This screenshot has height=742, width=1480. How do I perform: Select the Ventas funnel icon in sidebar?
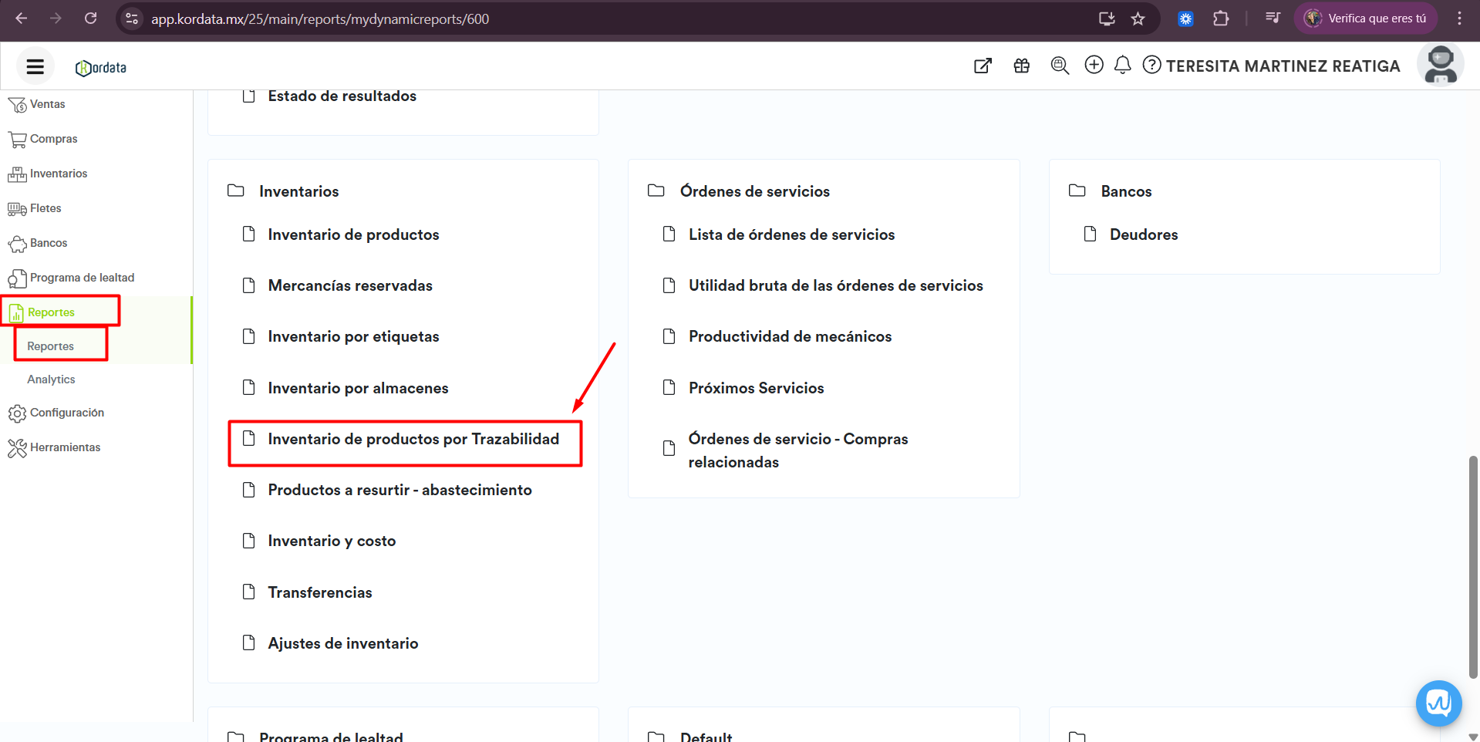17,104
